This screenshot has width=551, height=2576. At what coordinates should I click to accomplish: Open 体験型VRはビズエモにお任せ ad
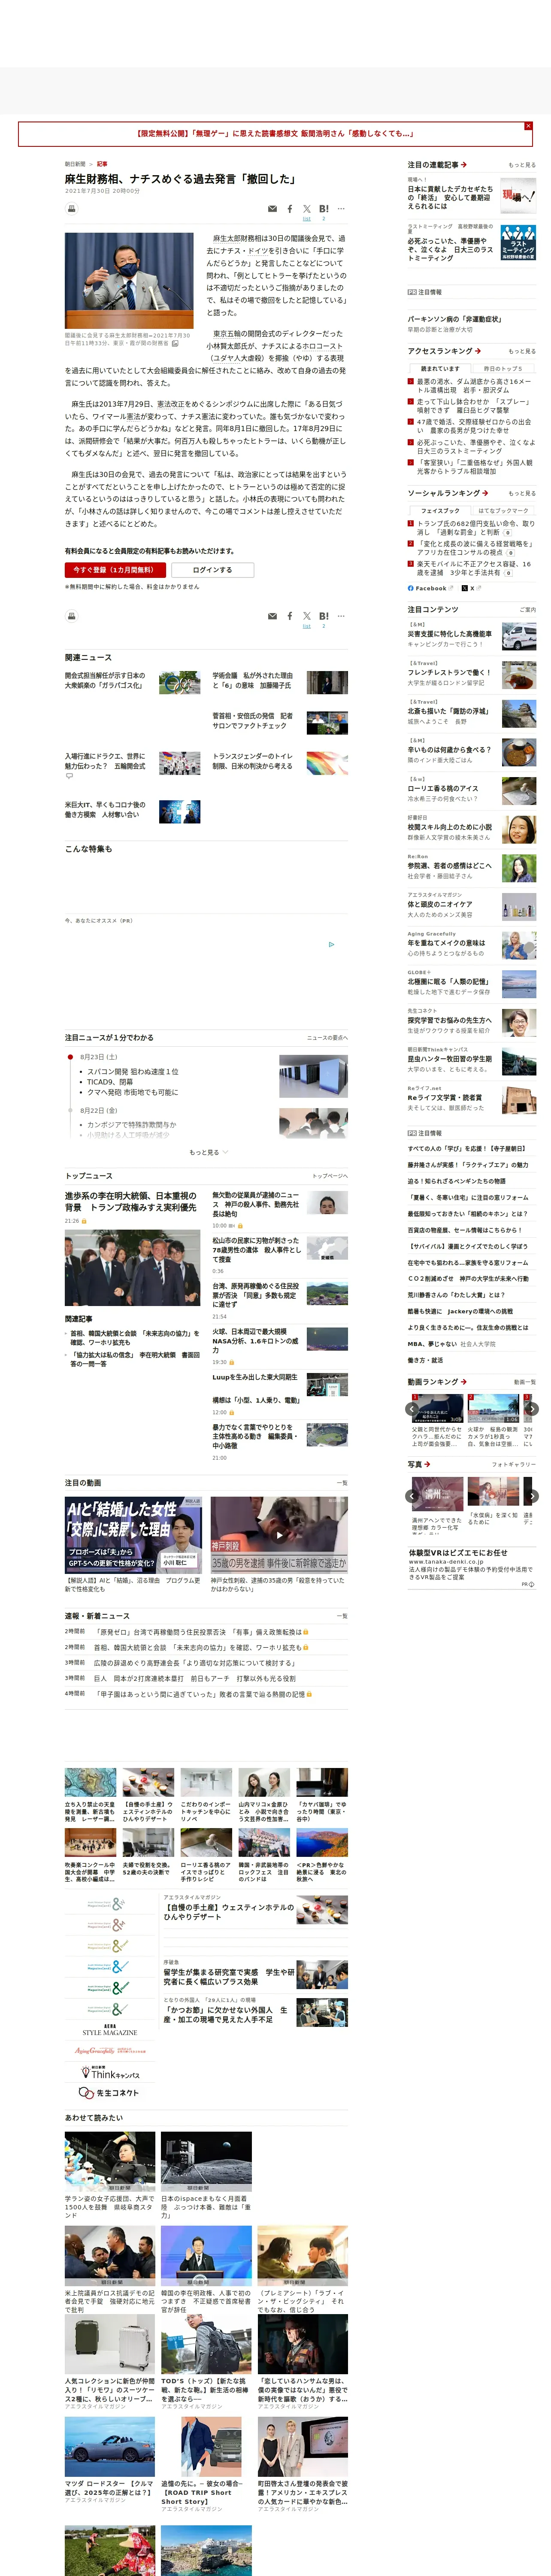[458, 1553]
